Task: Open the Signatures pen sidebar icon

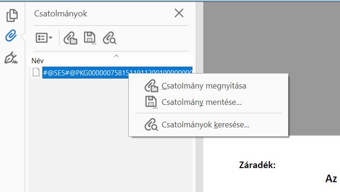Action: 11,58
